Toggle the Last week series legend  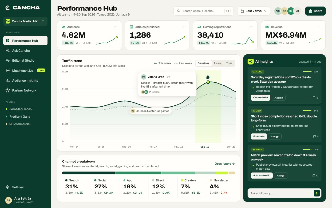[183, 63]
